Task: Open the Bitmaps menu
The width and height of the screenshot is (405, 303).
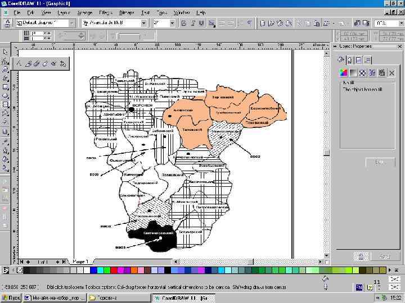Action: coord(126,12)
